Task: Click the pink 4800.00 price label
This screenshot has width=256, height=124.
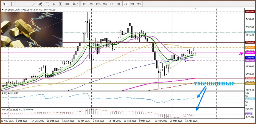Action: (249, 53)
